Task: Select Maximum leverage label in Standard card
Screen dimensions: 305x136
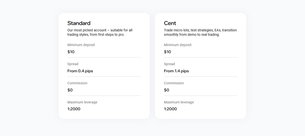Action: tap(82, 102)
